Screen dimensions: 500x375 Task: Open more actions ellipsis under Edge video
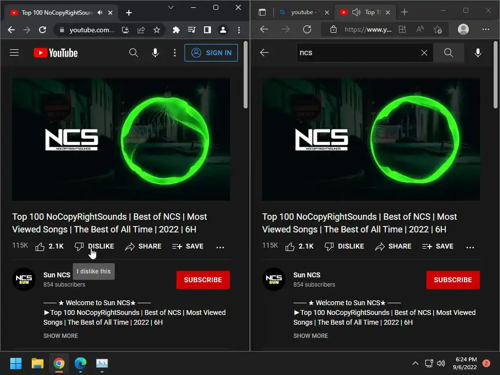click(470, 247)
